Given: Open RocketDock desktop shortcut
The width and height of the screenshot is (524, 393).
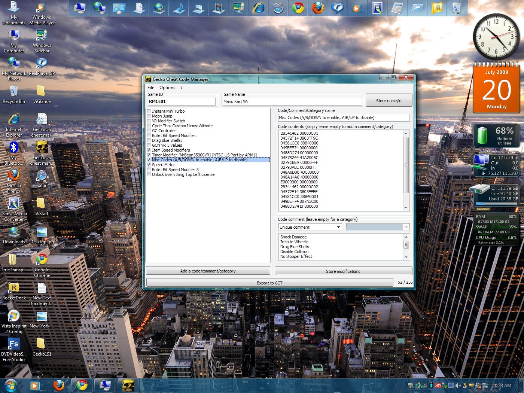Looking at the screenshot, I should 14,291.
